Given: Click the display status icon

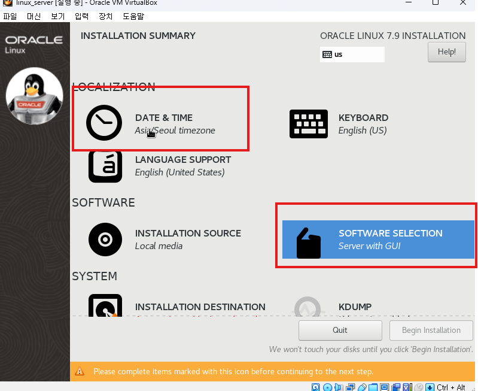Looking at the screenshot, I should [x=385, y=387].
